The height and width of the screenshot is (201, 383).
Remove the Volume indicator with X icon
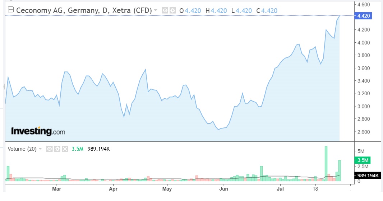point(65,149)
